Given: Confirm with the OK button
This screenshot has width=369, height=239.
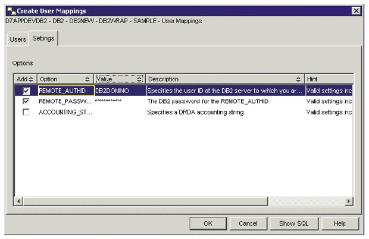Looking at the screenshot, I should (208, 224).
